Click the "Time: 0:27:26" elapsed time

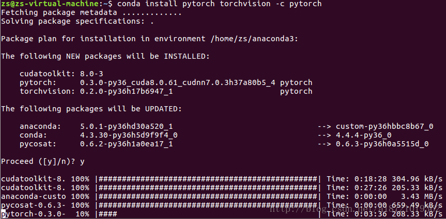click(356, 188)
